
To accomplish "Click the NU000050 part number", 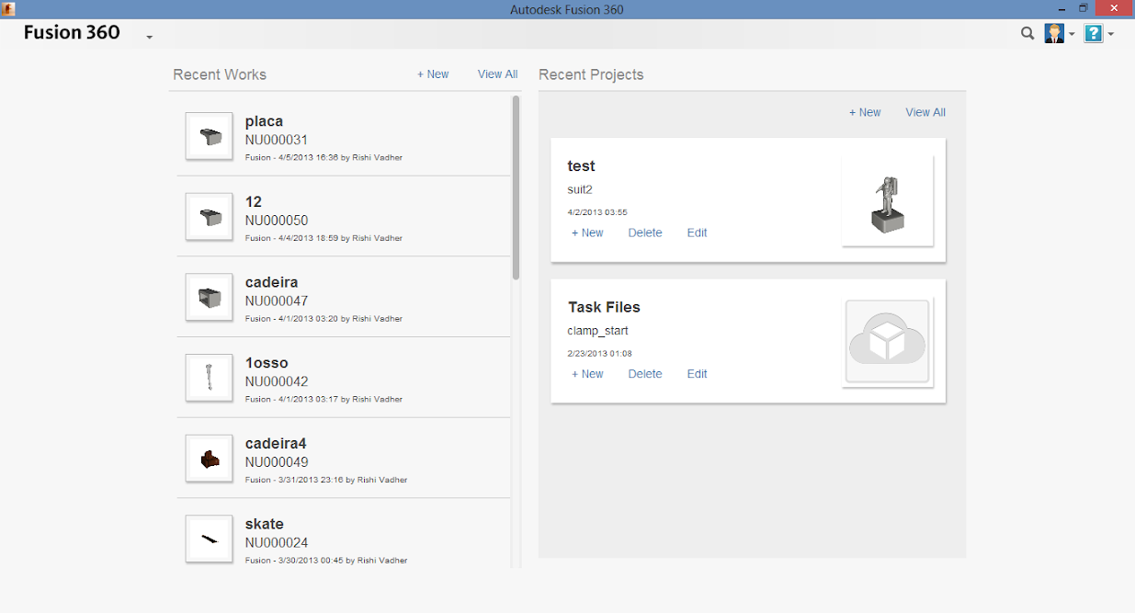I will 277,221.
